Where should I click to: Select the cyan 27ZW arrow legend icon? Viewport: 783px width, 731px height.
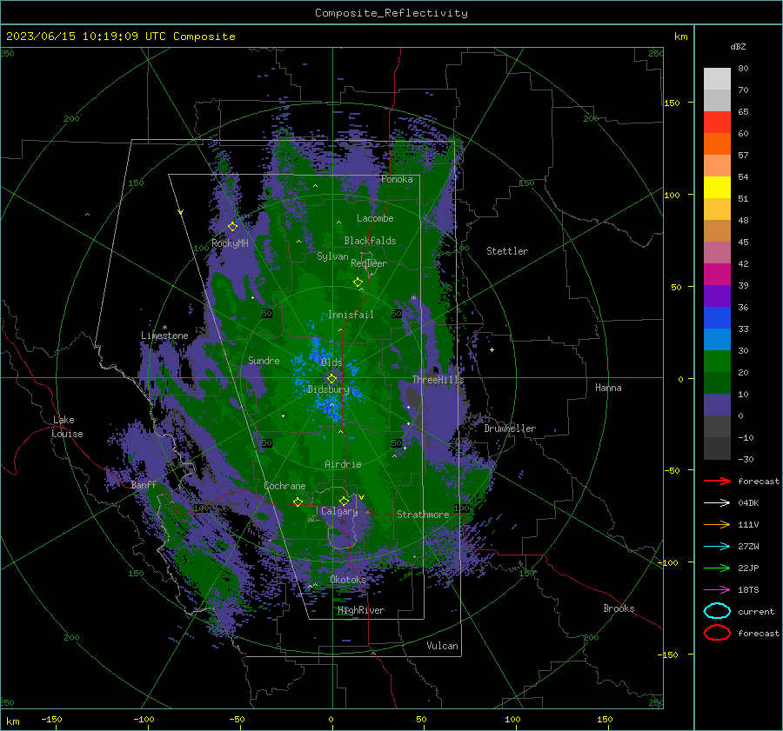coord(717,547)
